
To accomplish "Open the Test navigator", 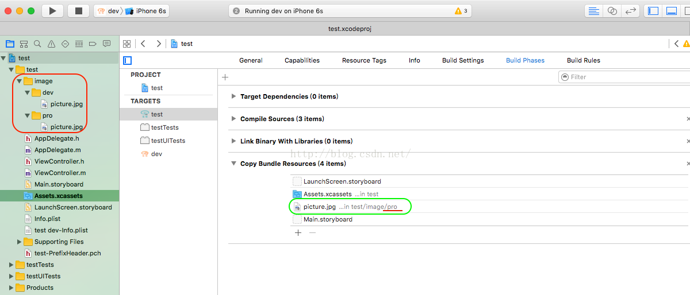I will (65, 44).
